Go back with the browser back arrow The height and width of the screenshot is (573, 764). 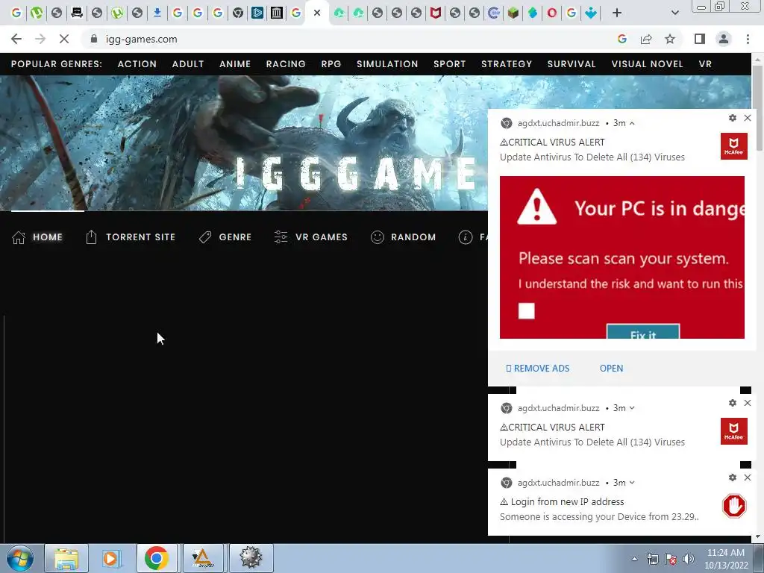tap(16, 39)
